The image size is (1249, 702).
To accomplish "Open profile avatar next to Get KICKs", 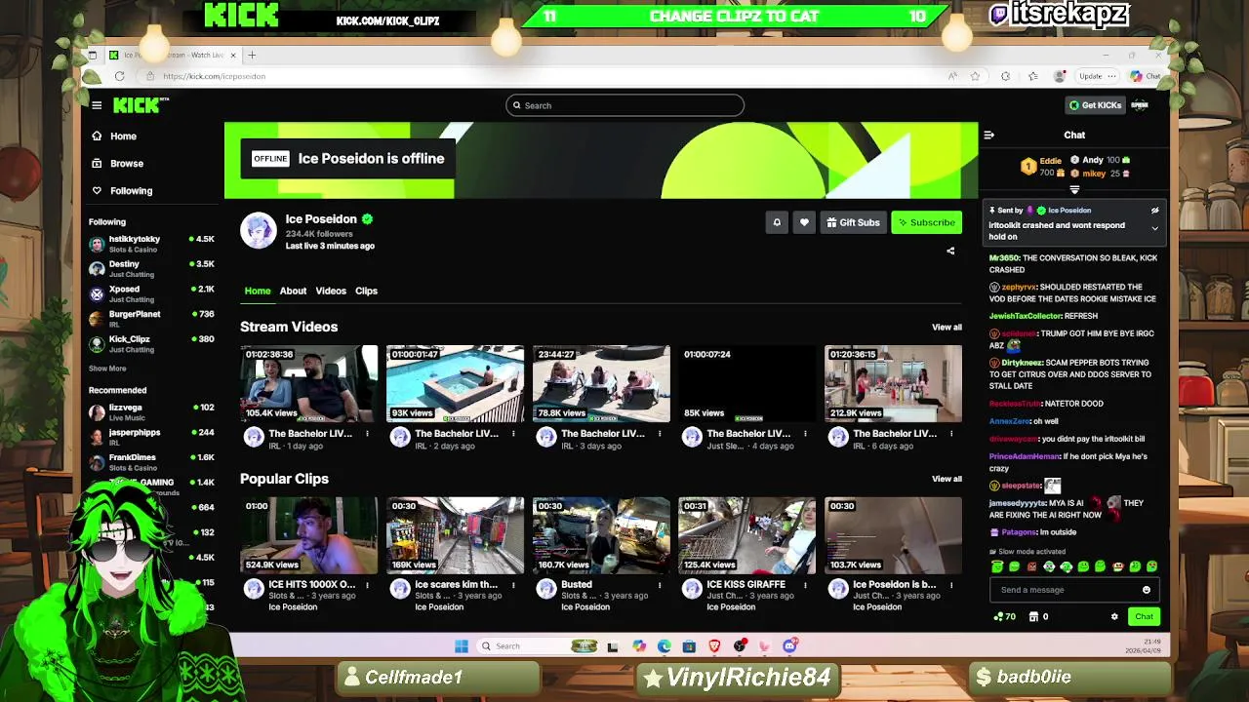I will point(1140,105).
